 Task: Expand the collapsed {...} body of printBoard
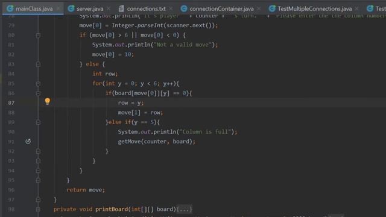click(185, 209)
